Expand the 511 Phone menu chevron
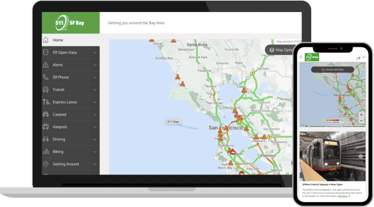374x207 pixels. tap(95, 77)
